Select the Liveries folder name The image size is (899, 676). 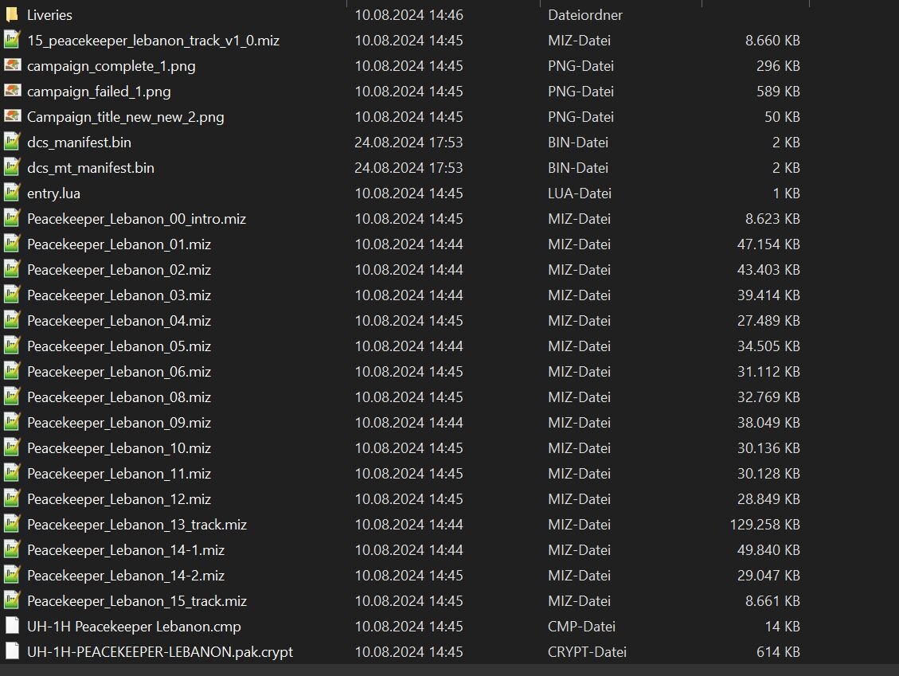click(x=49, y=15)
